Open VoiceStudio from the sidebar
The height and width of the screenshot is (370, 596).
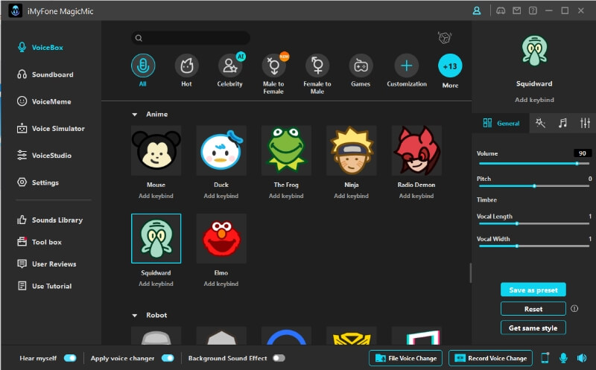[44, 156]
